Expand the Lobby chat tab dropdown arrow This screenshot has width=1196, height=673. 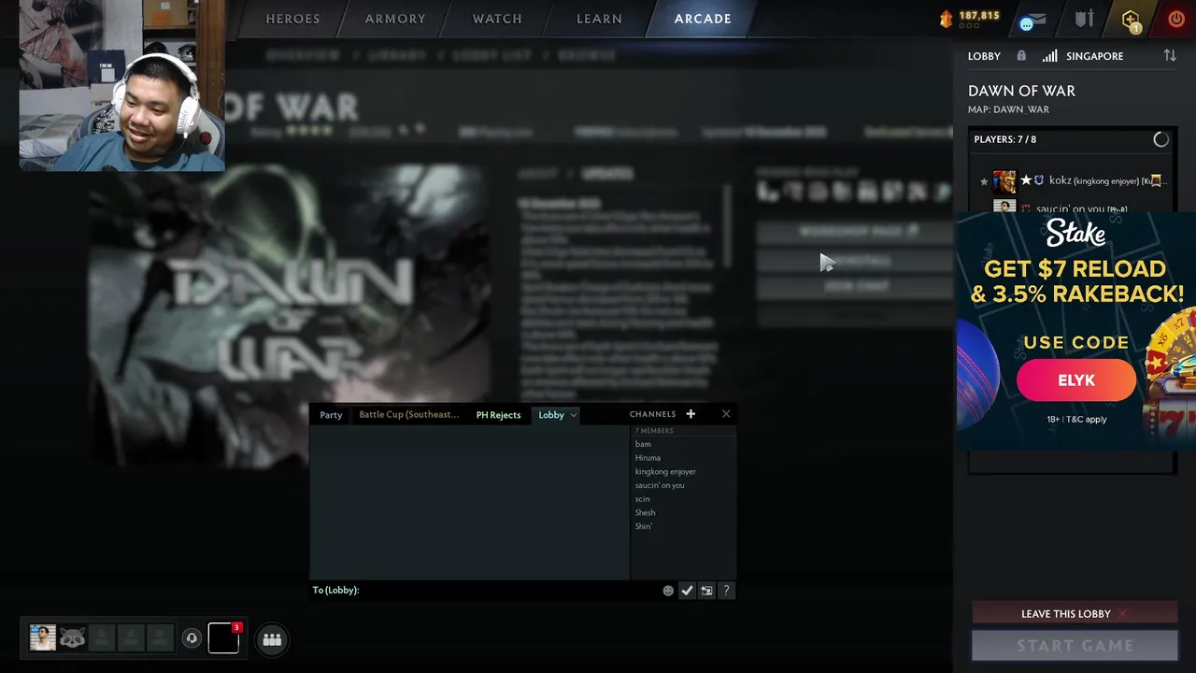[573, 415]
